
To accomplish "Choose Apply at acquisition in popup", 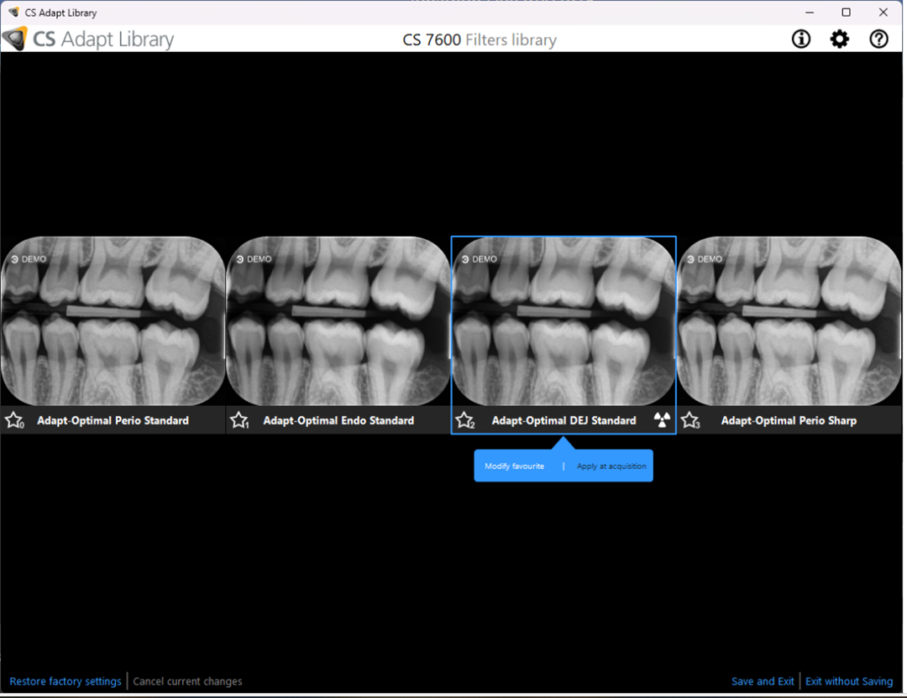I will [611, 466].
